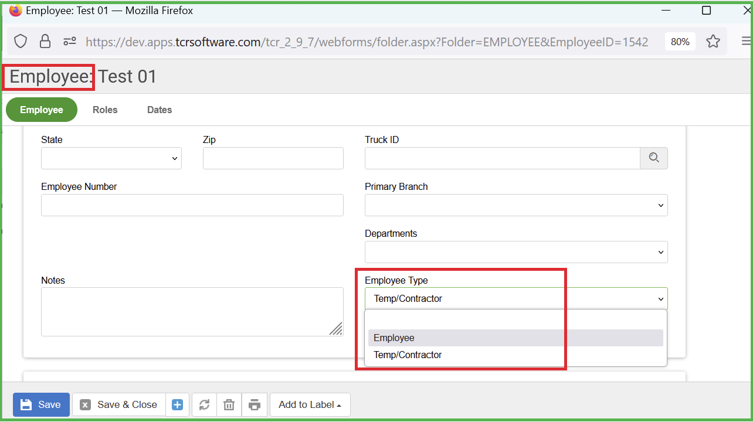Image resolution: width=753 pixels, height=422 pixels.
Task: Collapse the Employee Type dropdown
Action: click(516, 299)
